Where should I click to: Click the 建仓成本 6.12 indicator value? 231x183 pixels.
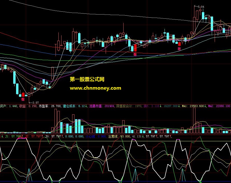click(x=75, y=106)
